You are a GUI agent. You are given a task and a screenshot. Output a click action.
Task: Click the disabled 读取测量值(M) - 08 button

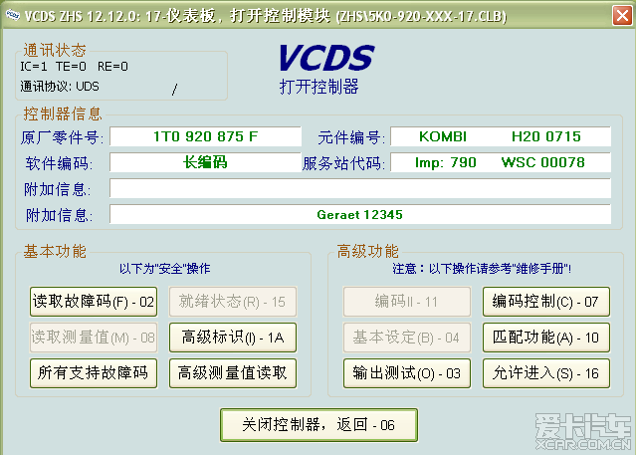pos(94,338)
